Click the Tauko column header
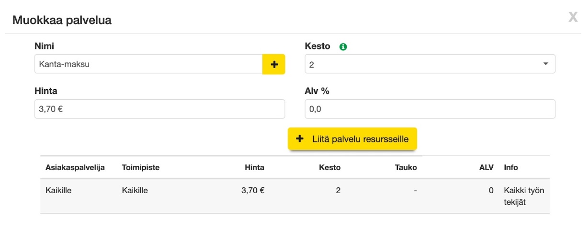588x231 pixels. pos(406,168)
